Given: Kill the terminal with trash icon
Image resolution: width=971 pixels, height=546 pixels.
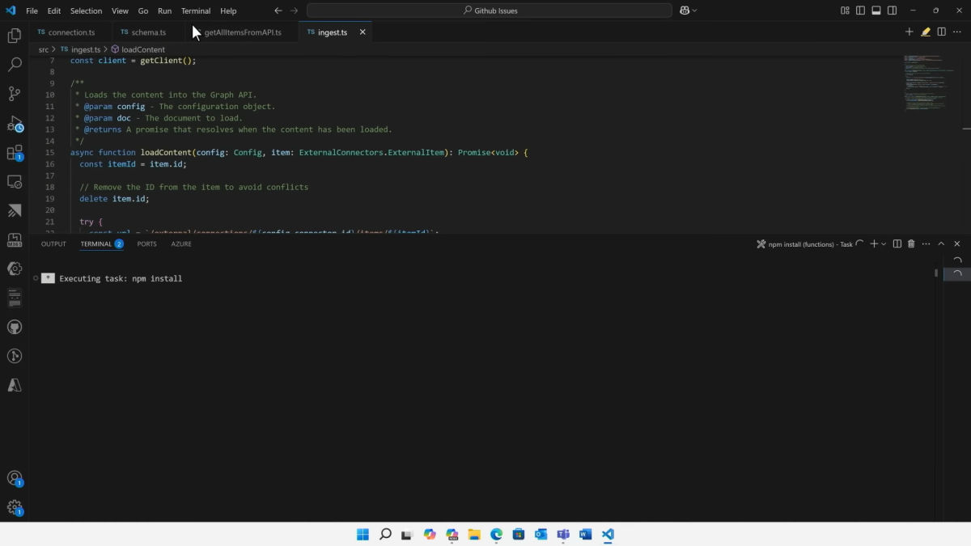Looking at the screenshot, I should (x=911, y=243).
